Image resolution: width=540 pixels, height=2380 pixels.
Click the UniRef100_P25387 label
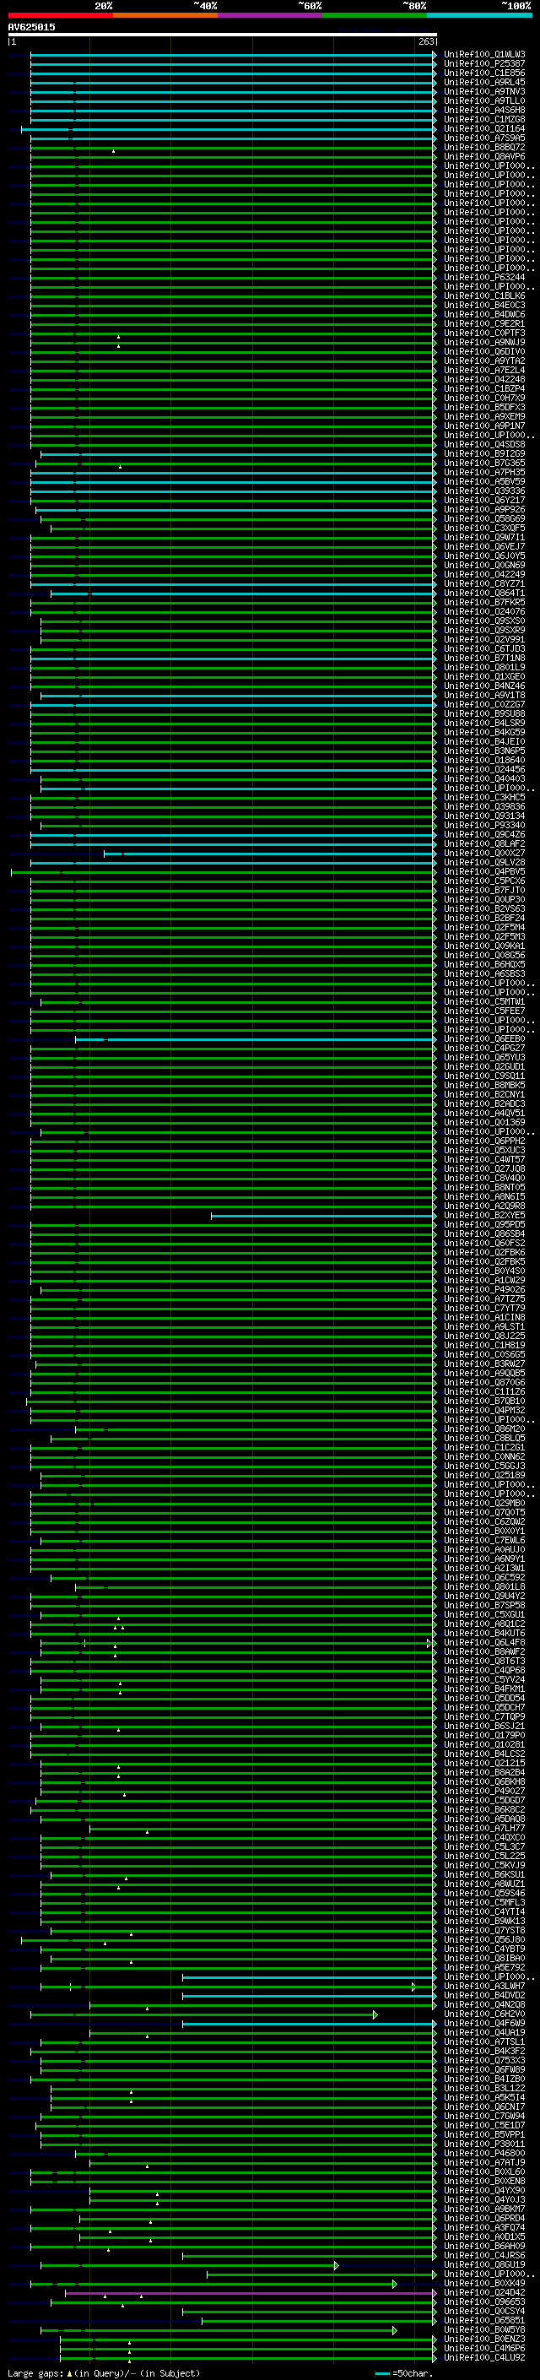tap(484, 64)
